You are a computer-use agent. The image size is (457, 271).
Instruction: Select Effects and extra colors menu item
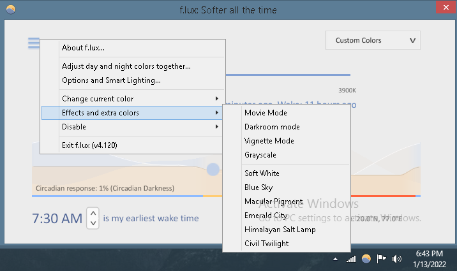point(132,113)
